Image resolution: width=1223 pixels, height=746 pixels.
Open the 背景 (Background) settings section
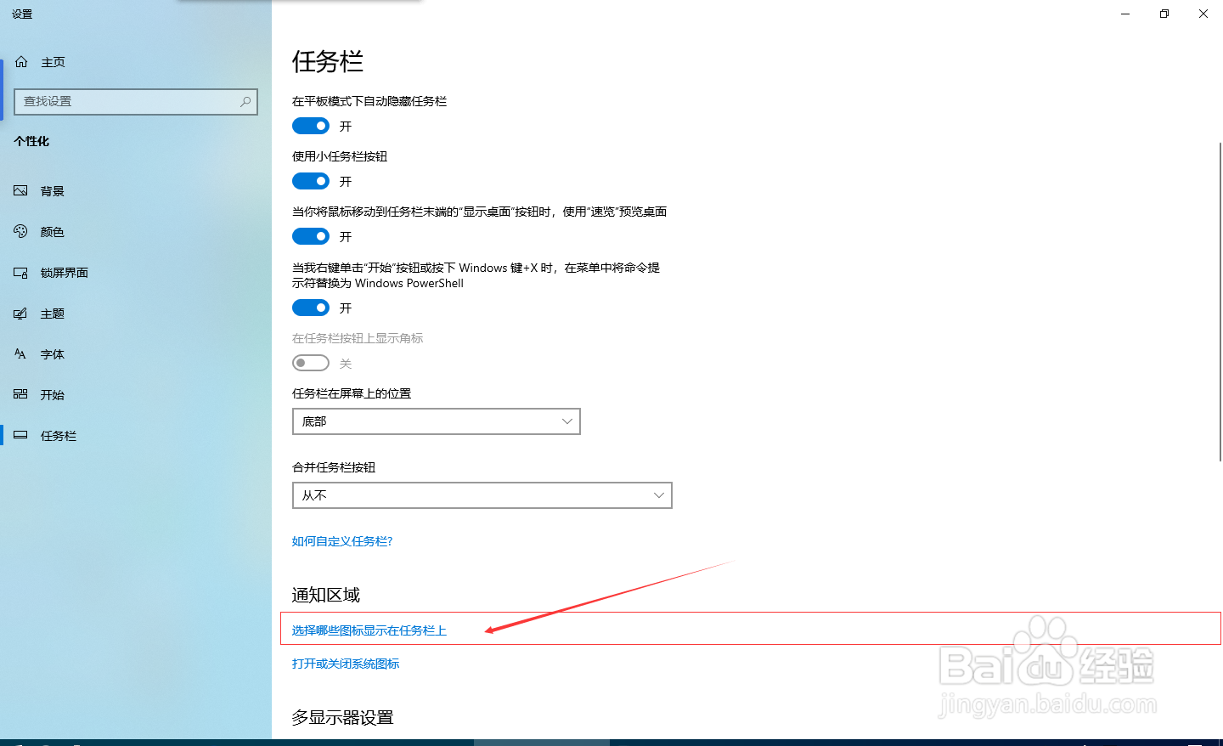[52, 190]
